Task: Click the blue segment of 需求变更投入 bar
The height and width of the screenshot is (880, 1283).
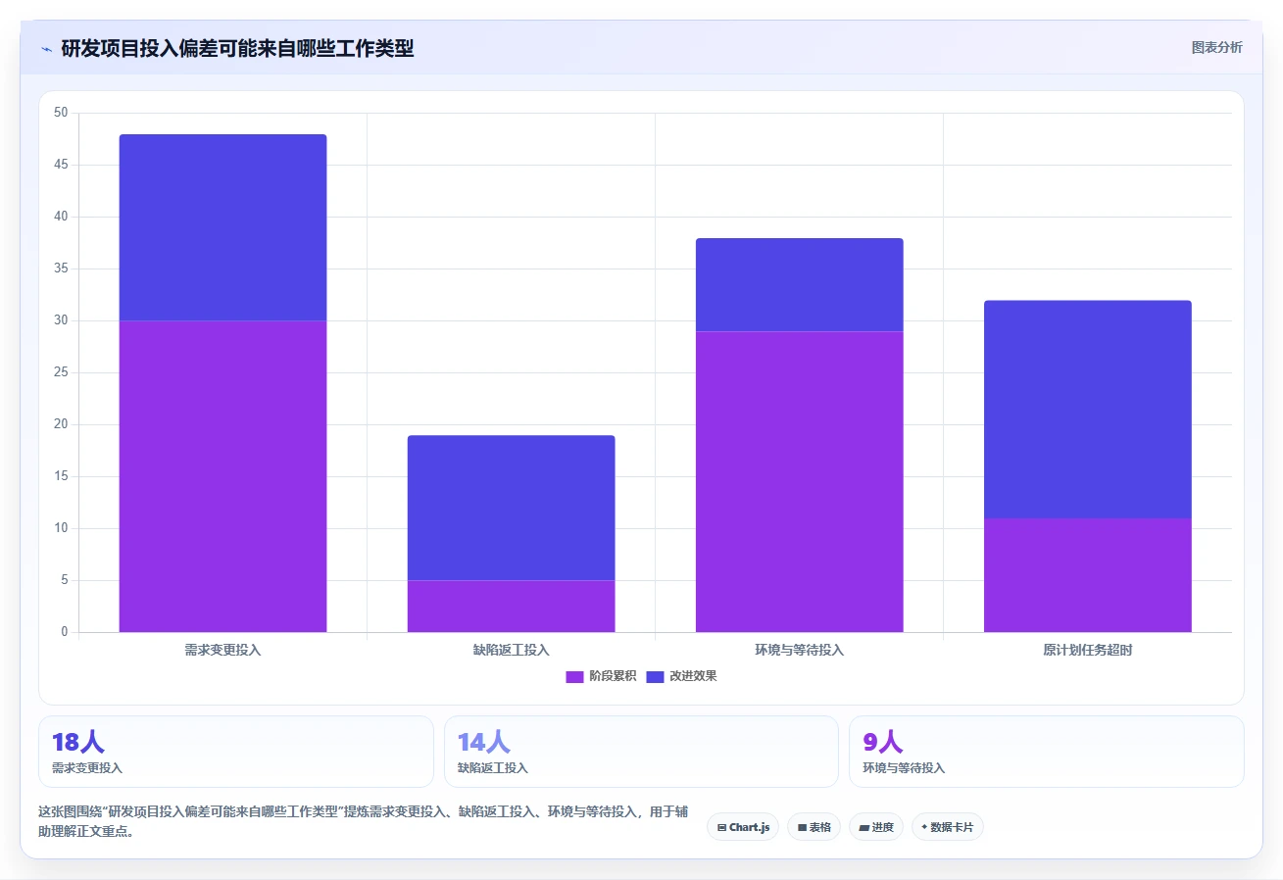Action: pyautogui.click(x=222, y=227)
